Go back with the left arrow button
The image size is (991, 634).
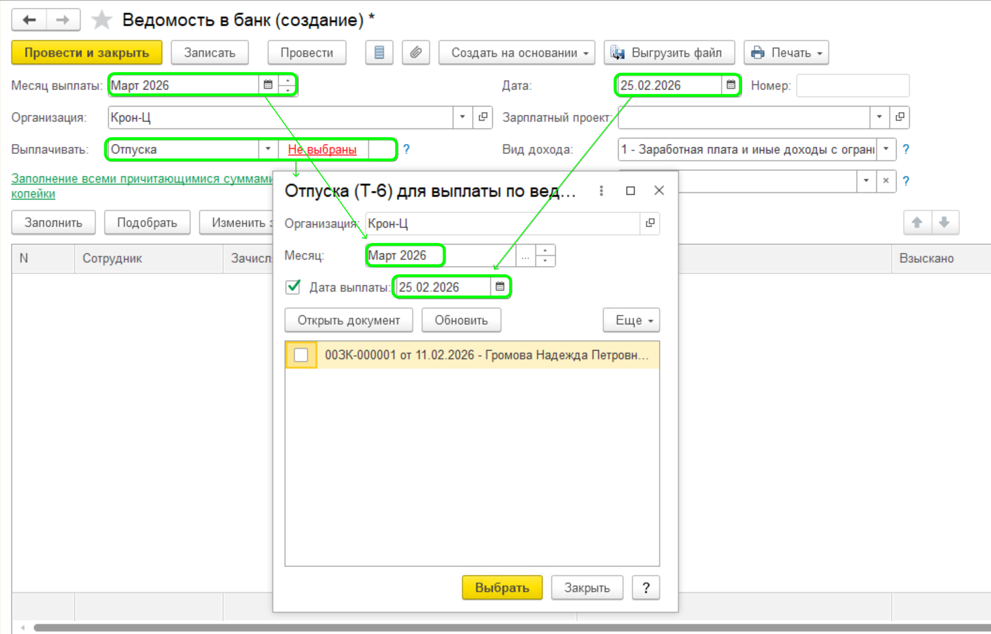pos(29,20)
